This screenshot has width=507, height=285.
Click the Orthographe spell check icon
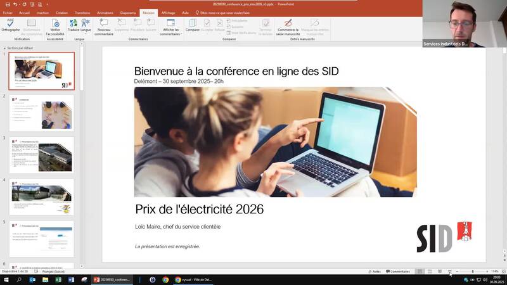10,24
